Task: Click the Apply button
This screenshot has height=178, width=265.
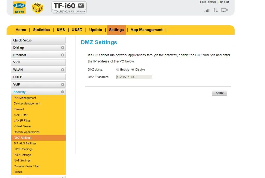Action: click(219, 93)
